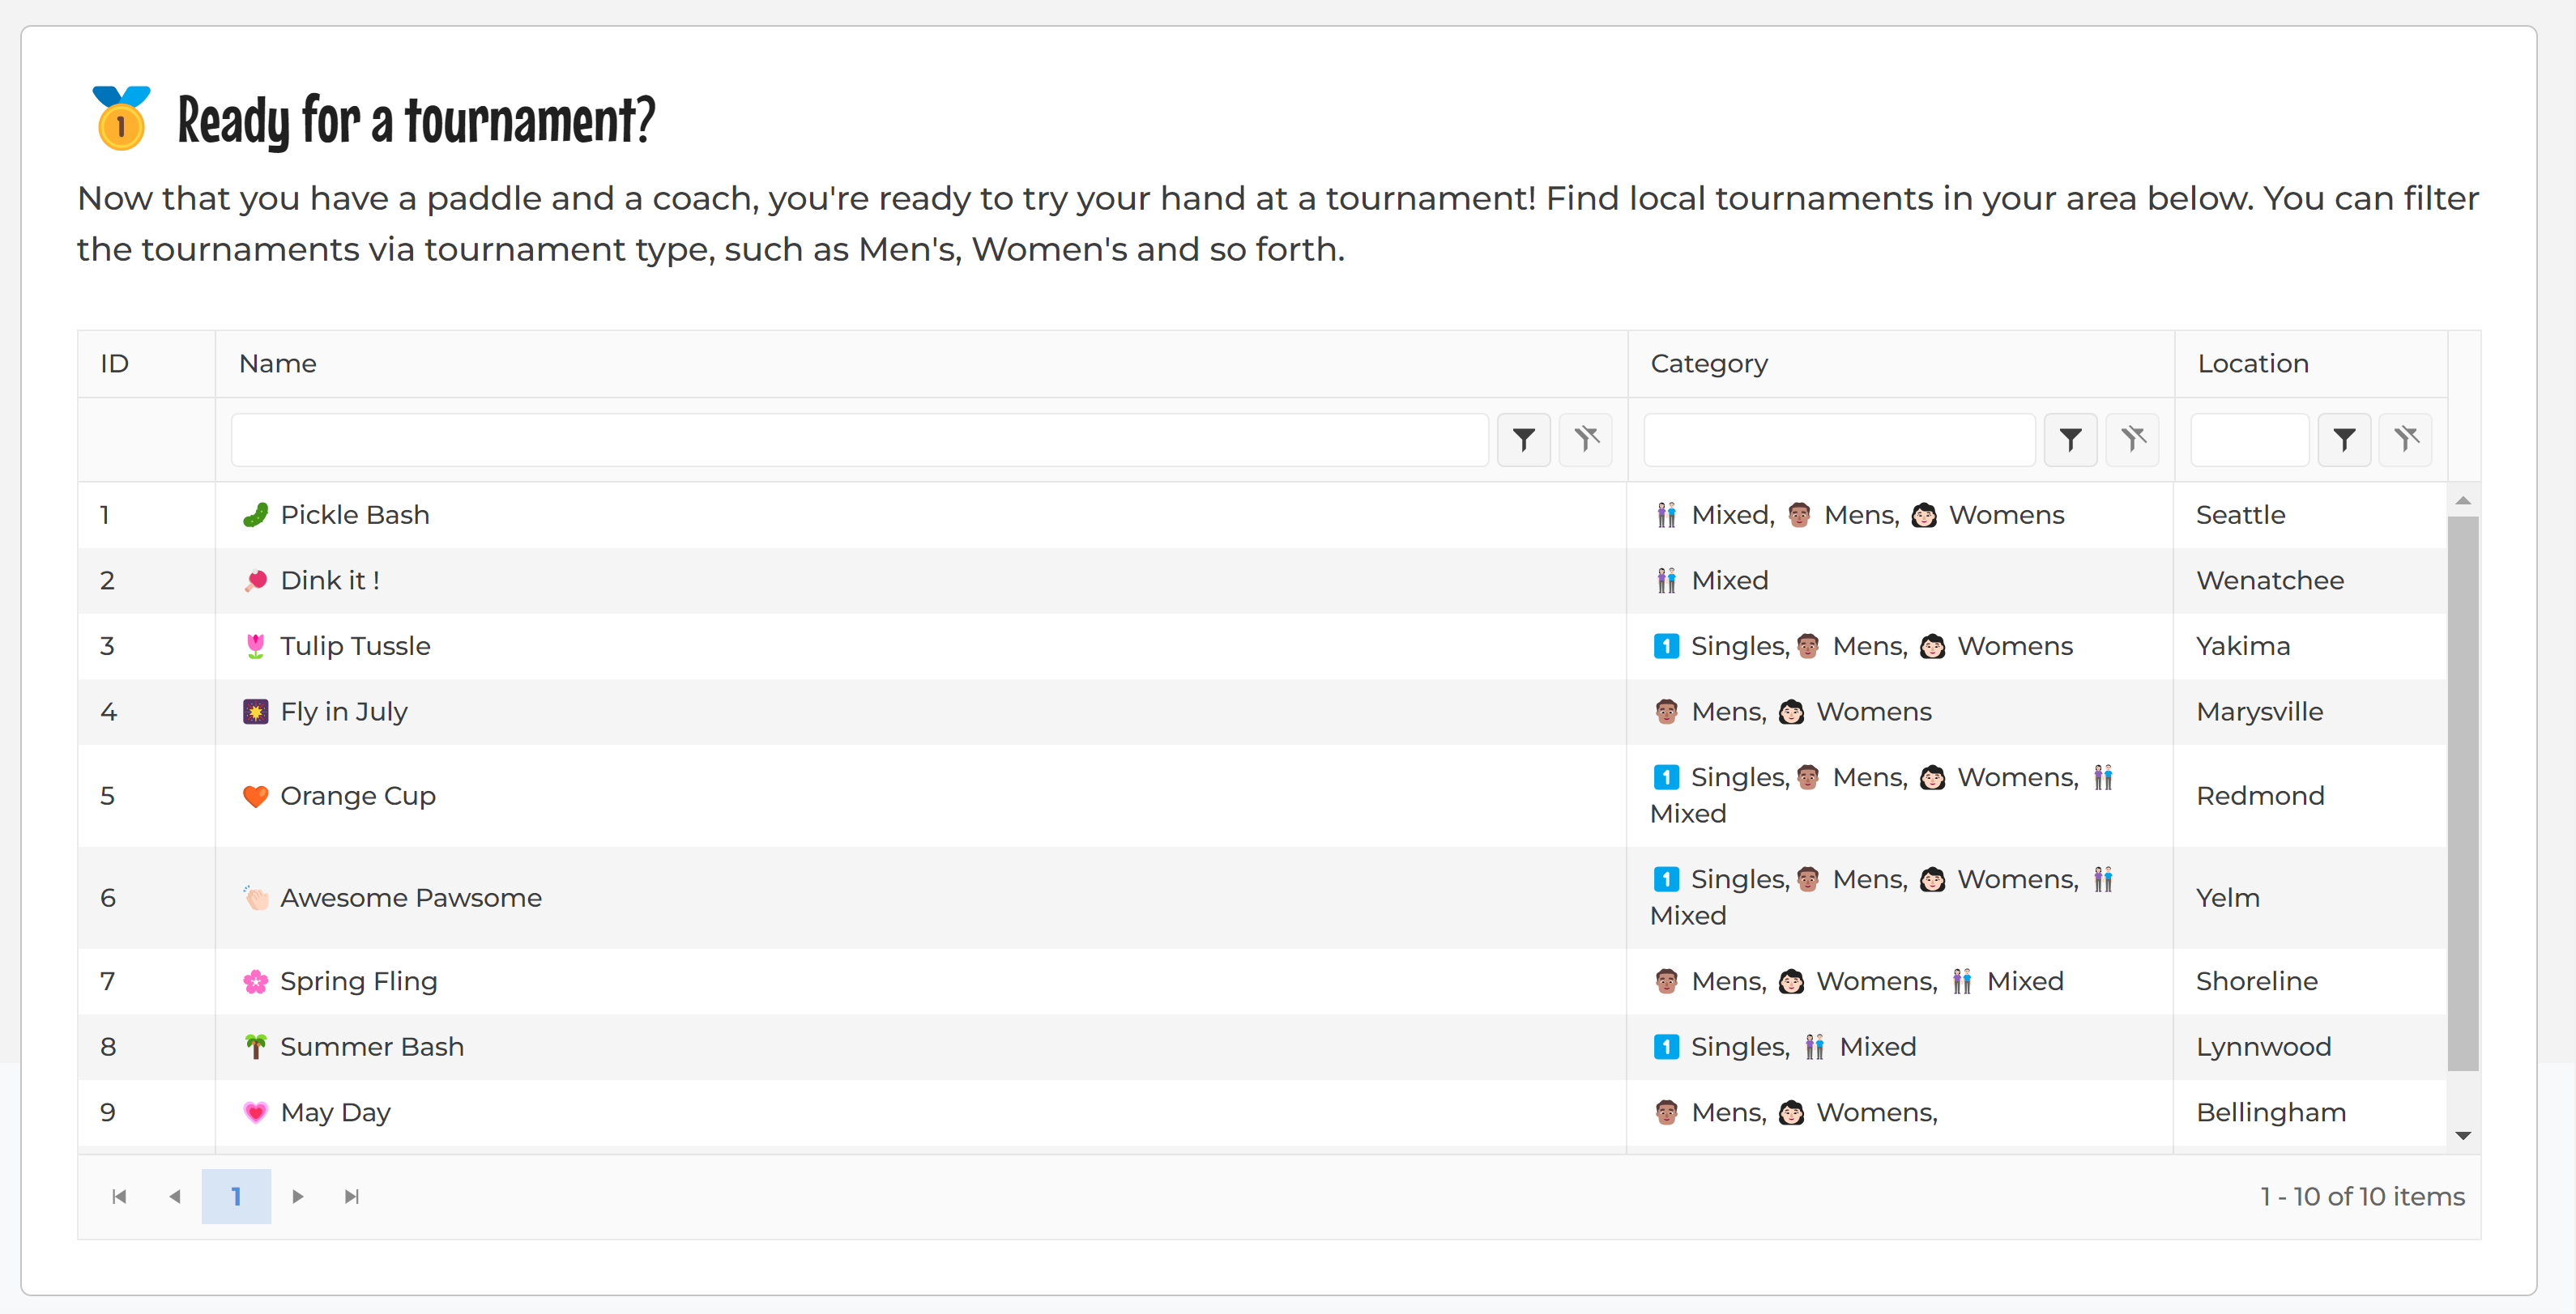Sort by the ID column header
2576x1314 pixels.
click(146, 364)
